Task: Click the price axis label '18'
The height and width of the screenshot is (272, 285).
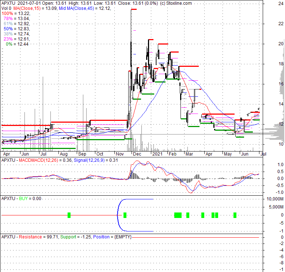Action: click(281, 64)
